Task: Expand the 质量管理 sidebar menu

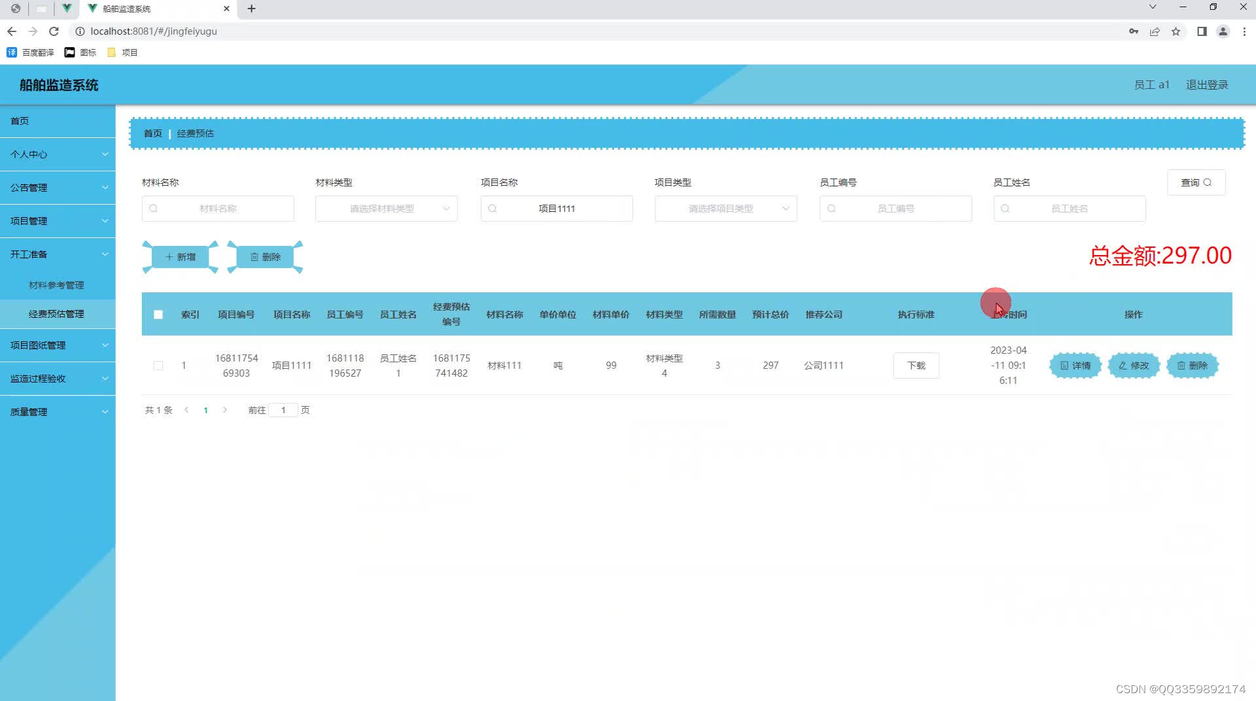Action: tap(58, 412)
